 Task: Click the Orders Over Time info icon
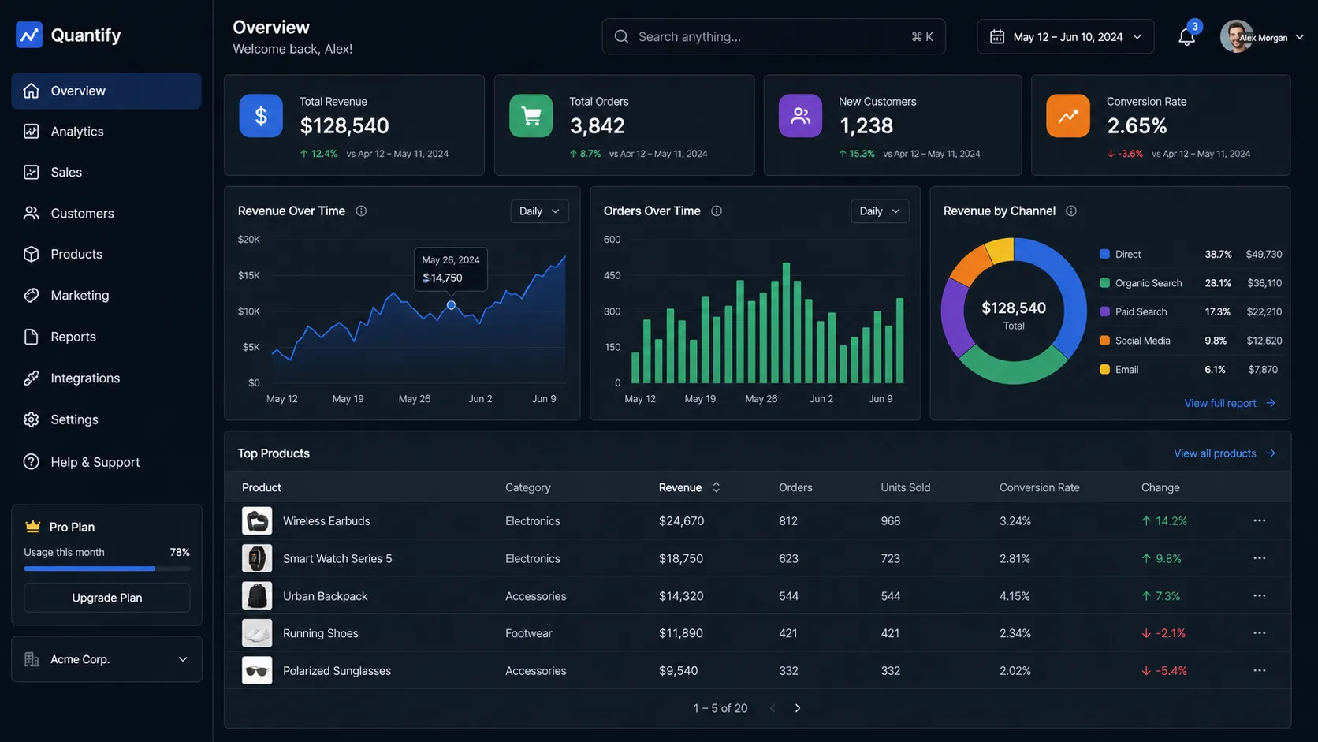point(717,211)
